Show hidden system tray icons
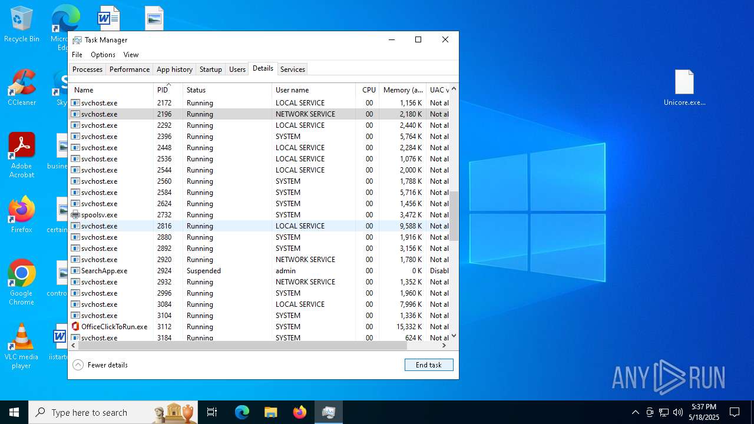The height and width of the screenshot is (424, 754). 635,412
